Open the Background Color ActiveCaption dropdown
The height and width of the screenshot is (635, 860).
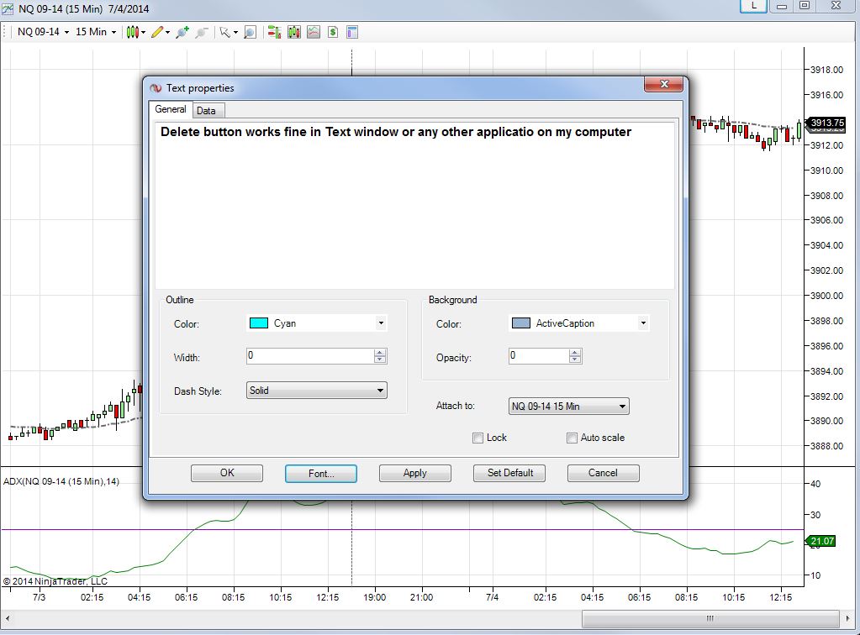pyautogui.click(x=578, y=323)
